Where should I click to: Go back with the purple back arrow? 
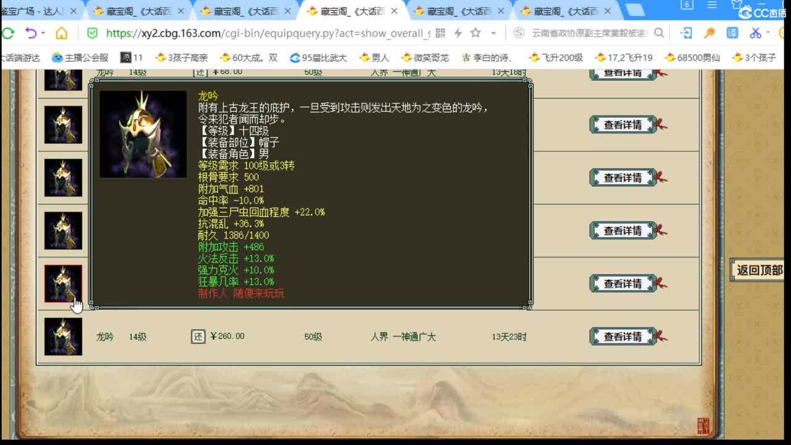[x=30, y=33]
